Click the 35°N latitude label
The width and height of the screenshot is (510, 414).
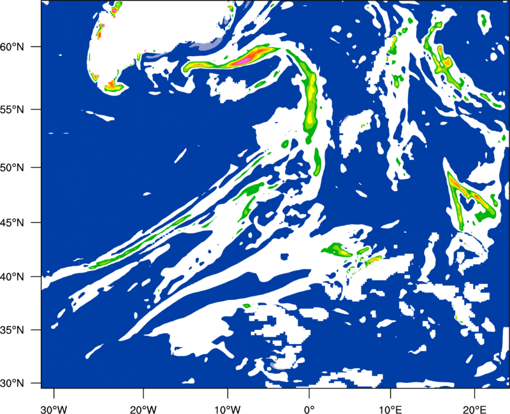coord(12,330)
